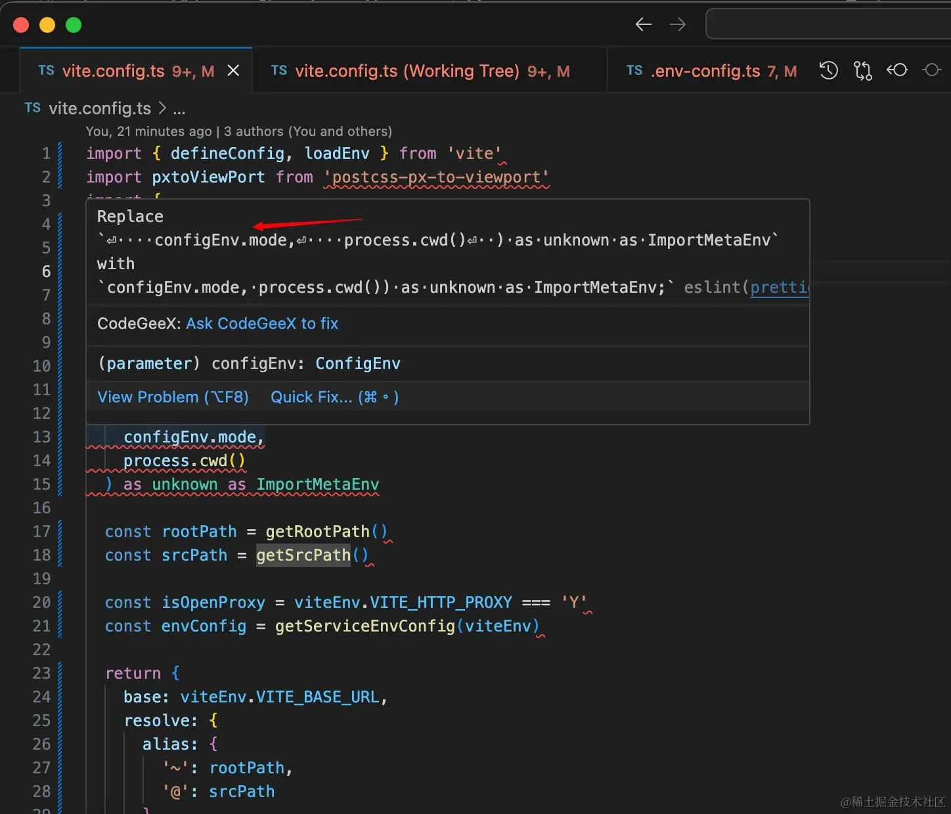Select line number 17 in gutter
The width and height of the screenshot is (951, 814).
[42, 532]
